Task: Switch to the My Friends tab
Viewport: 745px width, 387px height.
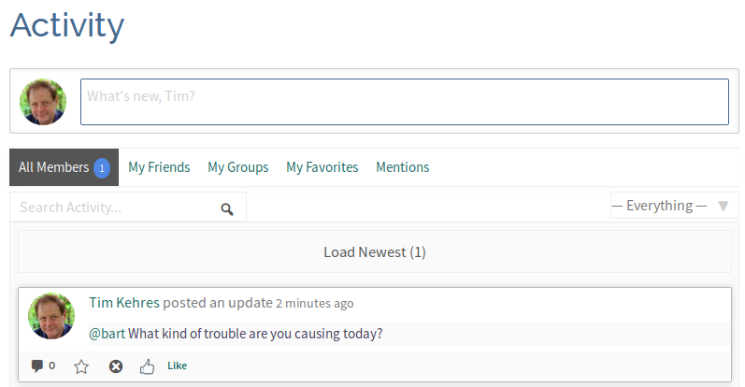Action: click(x=159, y=167)
